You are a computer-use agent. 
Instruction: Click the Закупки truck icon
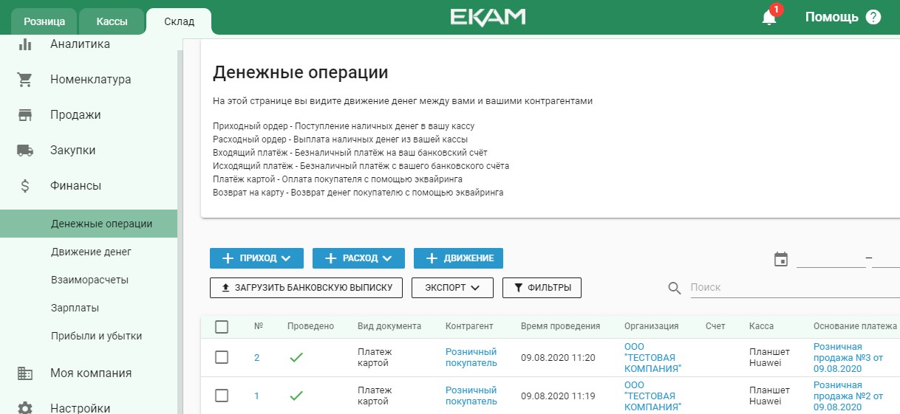click(25, 151)
